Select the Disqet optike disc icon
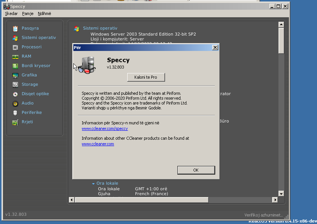 15,94
